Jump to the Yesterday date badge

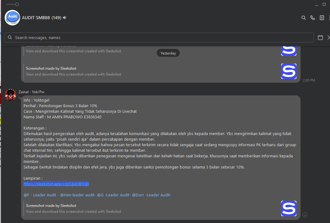pos(168,53)
